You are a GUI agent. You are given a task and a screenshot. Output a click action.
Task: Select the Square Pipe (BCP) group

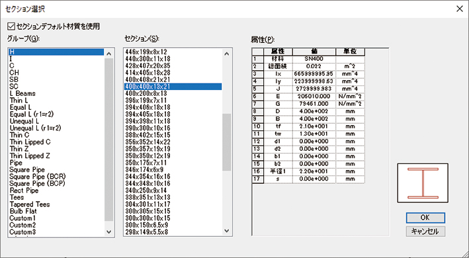(x=56, y=183)
